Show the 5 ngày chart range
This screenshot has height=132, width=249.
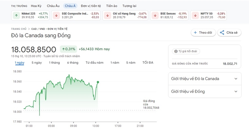[x=37, y=63]
